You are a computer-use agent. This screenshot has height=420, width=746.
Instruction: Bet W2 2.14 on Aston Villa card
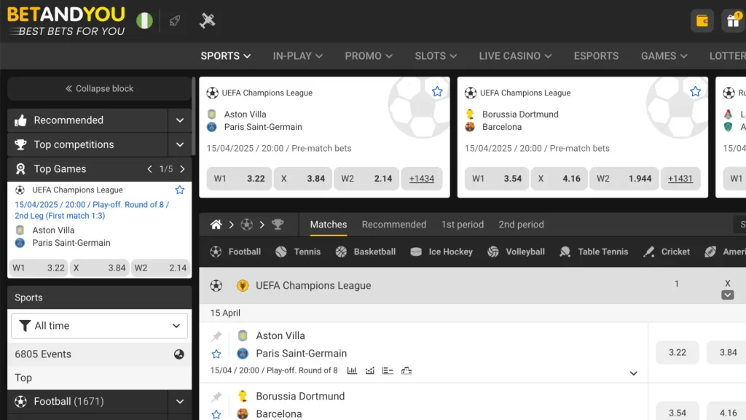click(x=366, y=179)
